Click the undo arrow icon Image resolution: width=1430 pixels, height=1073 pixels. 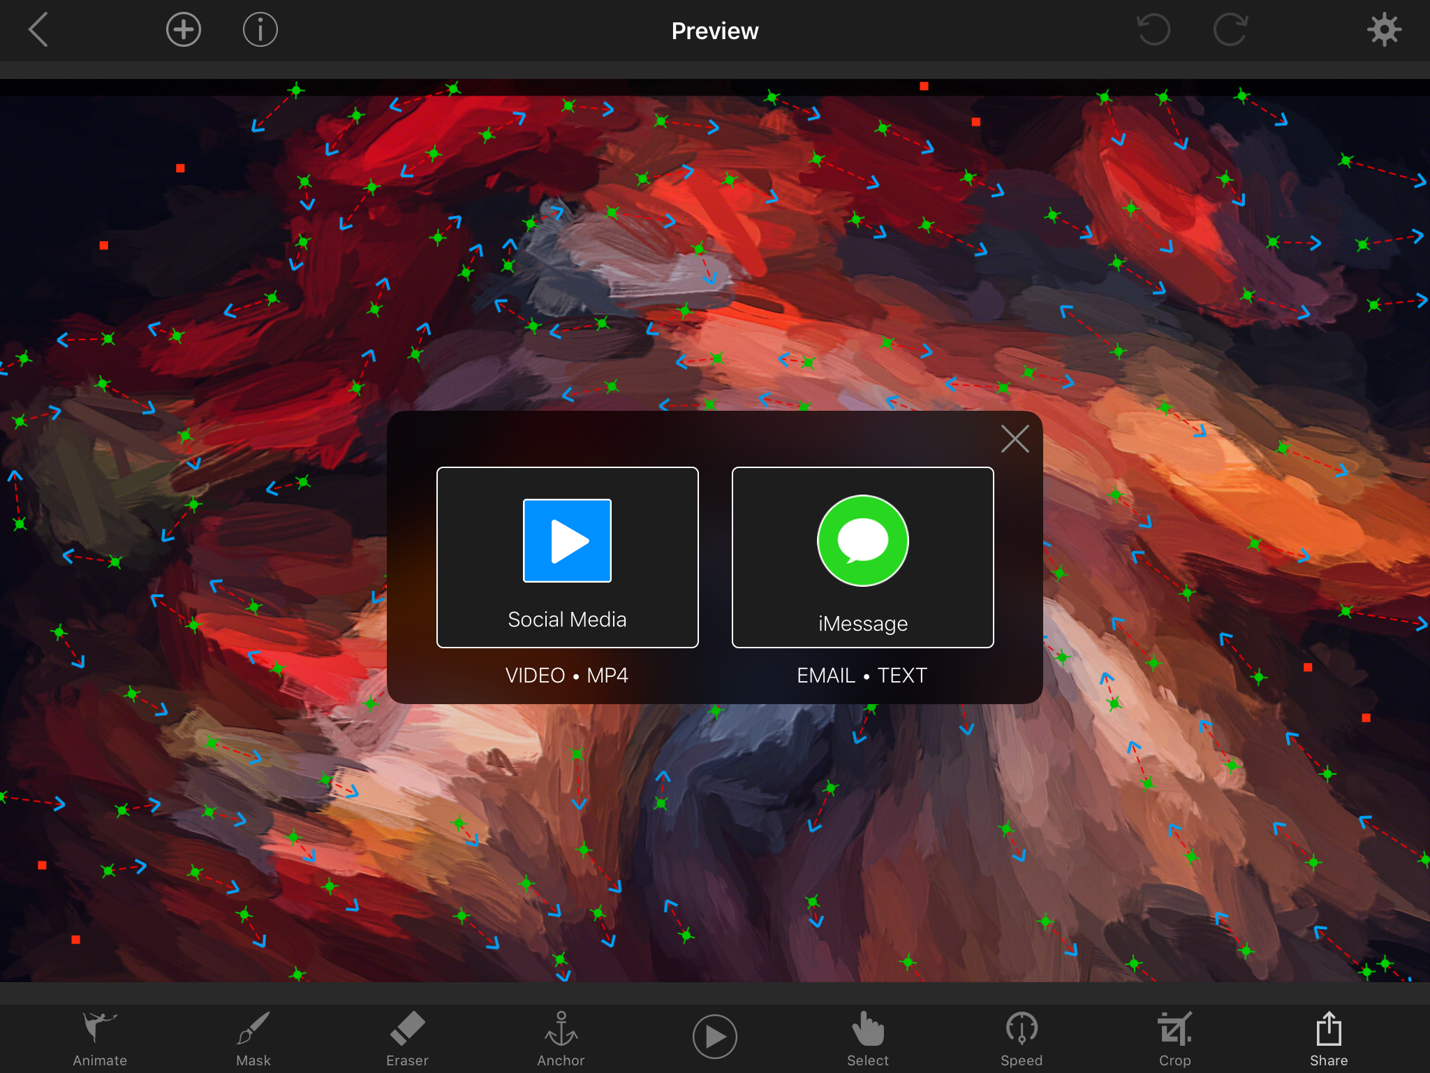[1153, 30]
